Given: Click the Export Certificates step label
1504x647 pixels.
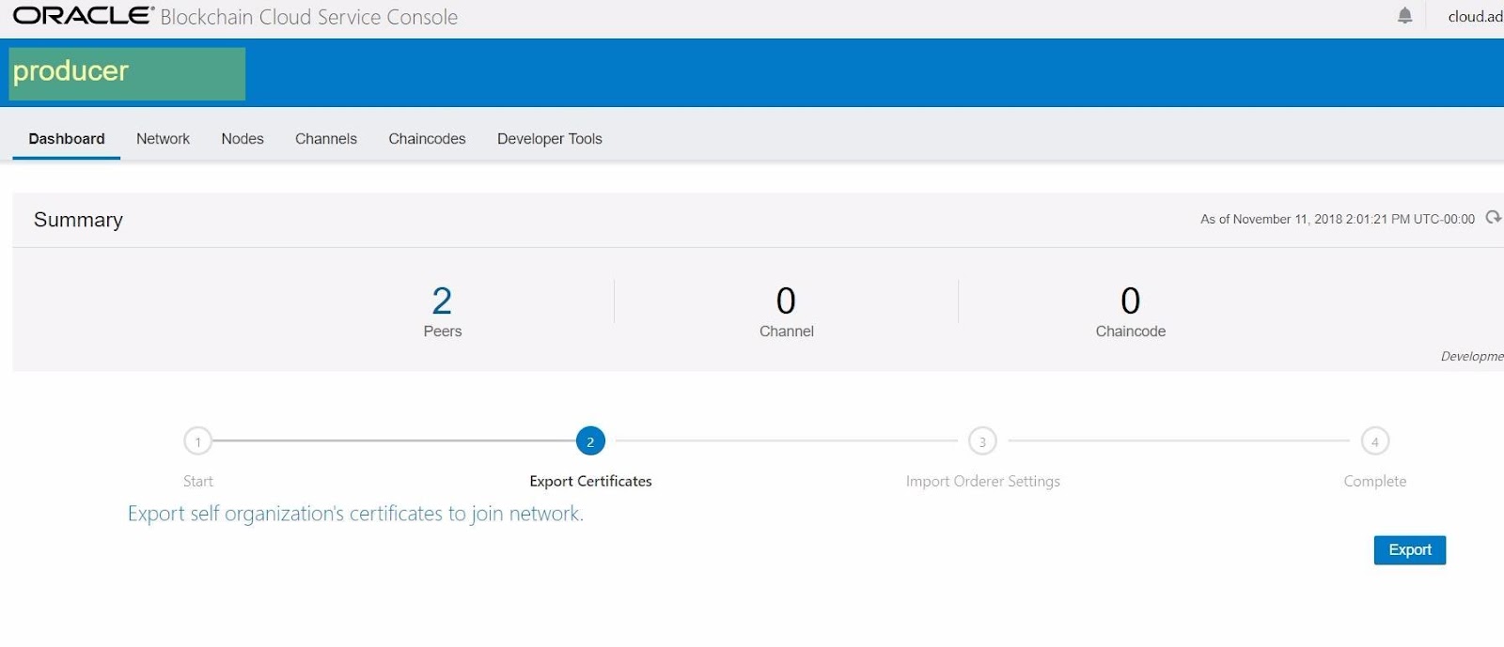Looking at the screenshot, I should (590, 481).
